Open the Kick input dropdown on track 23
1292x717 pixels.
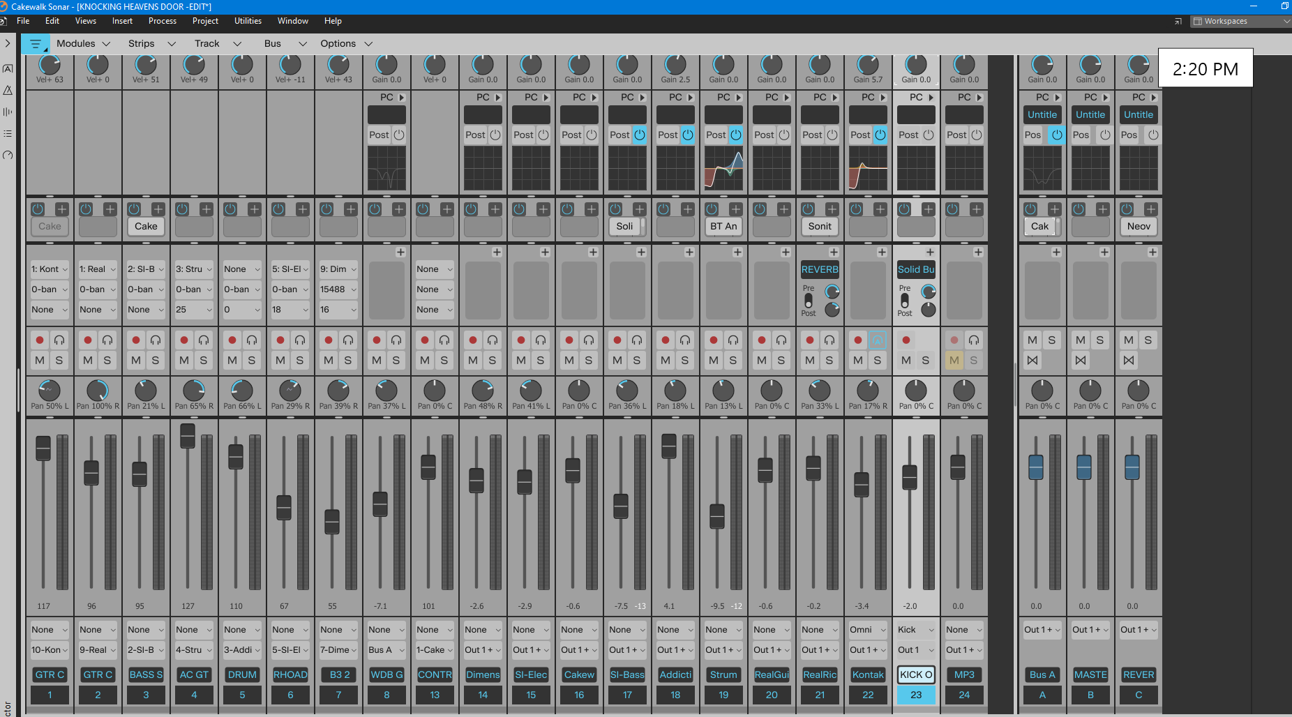916,630
